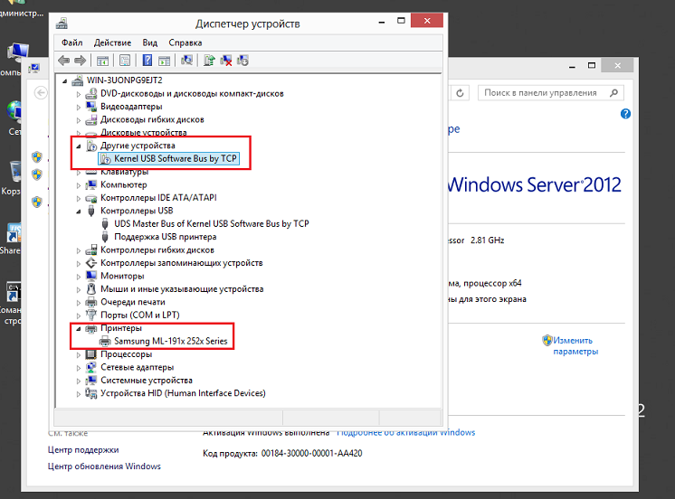Click the red X Uninstall device icon
Screen dimensions: 675x499
226,61
